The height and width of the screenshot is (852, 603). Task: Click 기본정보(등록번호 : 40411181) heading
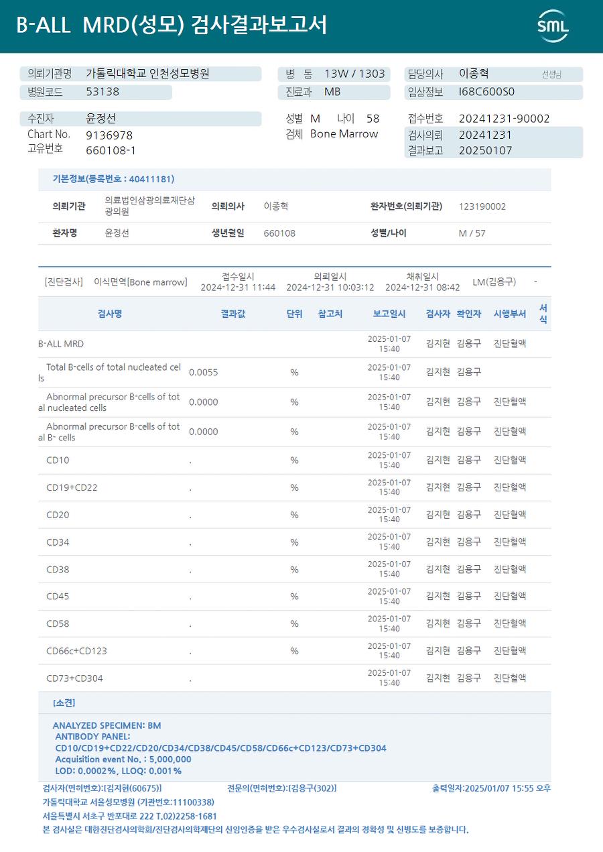point(113,179)
